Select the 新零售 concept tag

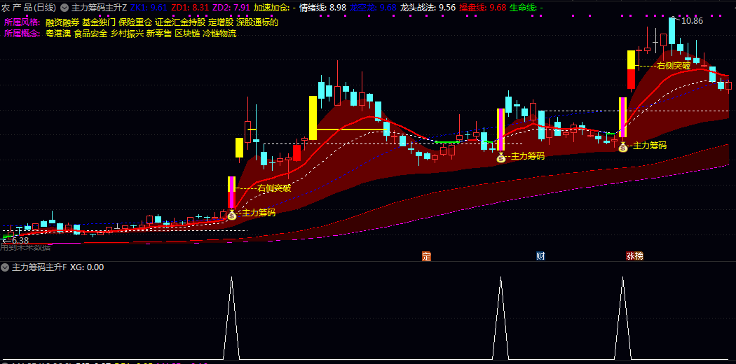click(159, 34)
